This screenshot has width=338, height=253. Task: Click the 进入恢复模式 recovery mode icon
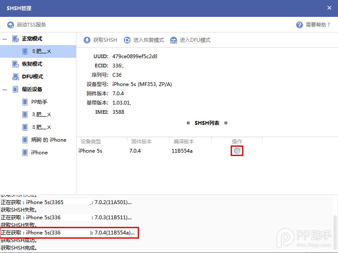(127, 40)
